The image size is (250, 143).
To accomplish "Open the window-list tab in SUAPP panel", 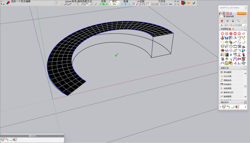I will point(228,21).
